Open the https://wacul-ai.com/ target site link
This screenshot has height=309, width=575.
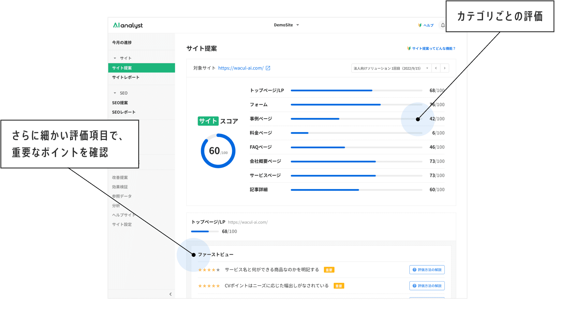(x=241, y=68)
